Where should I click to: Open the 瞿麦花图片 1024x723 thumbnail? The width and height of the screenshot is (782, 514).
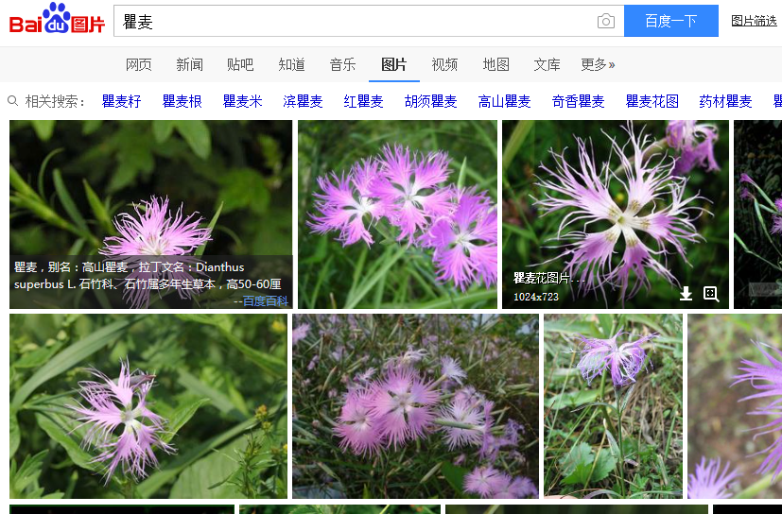pos(616,214)
